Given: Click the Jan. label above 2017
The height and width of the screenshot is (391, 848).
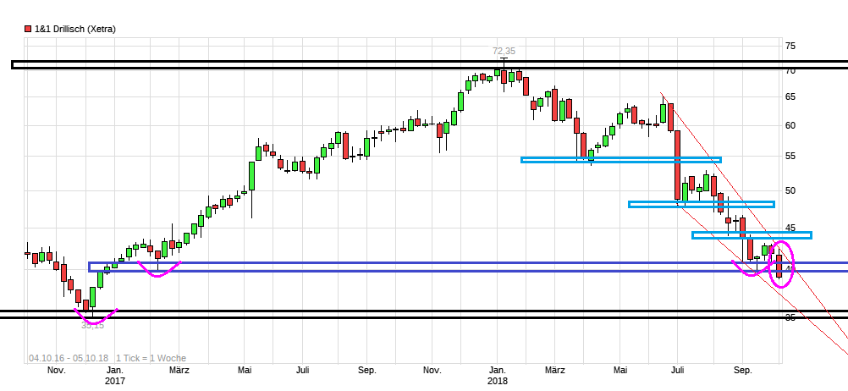Looking at the screenshot, I should (114, 371).
